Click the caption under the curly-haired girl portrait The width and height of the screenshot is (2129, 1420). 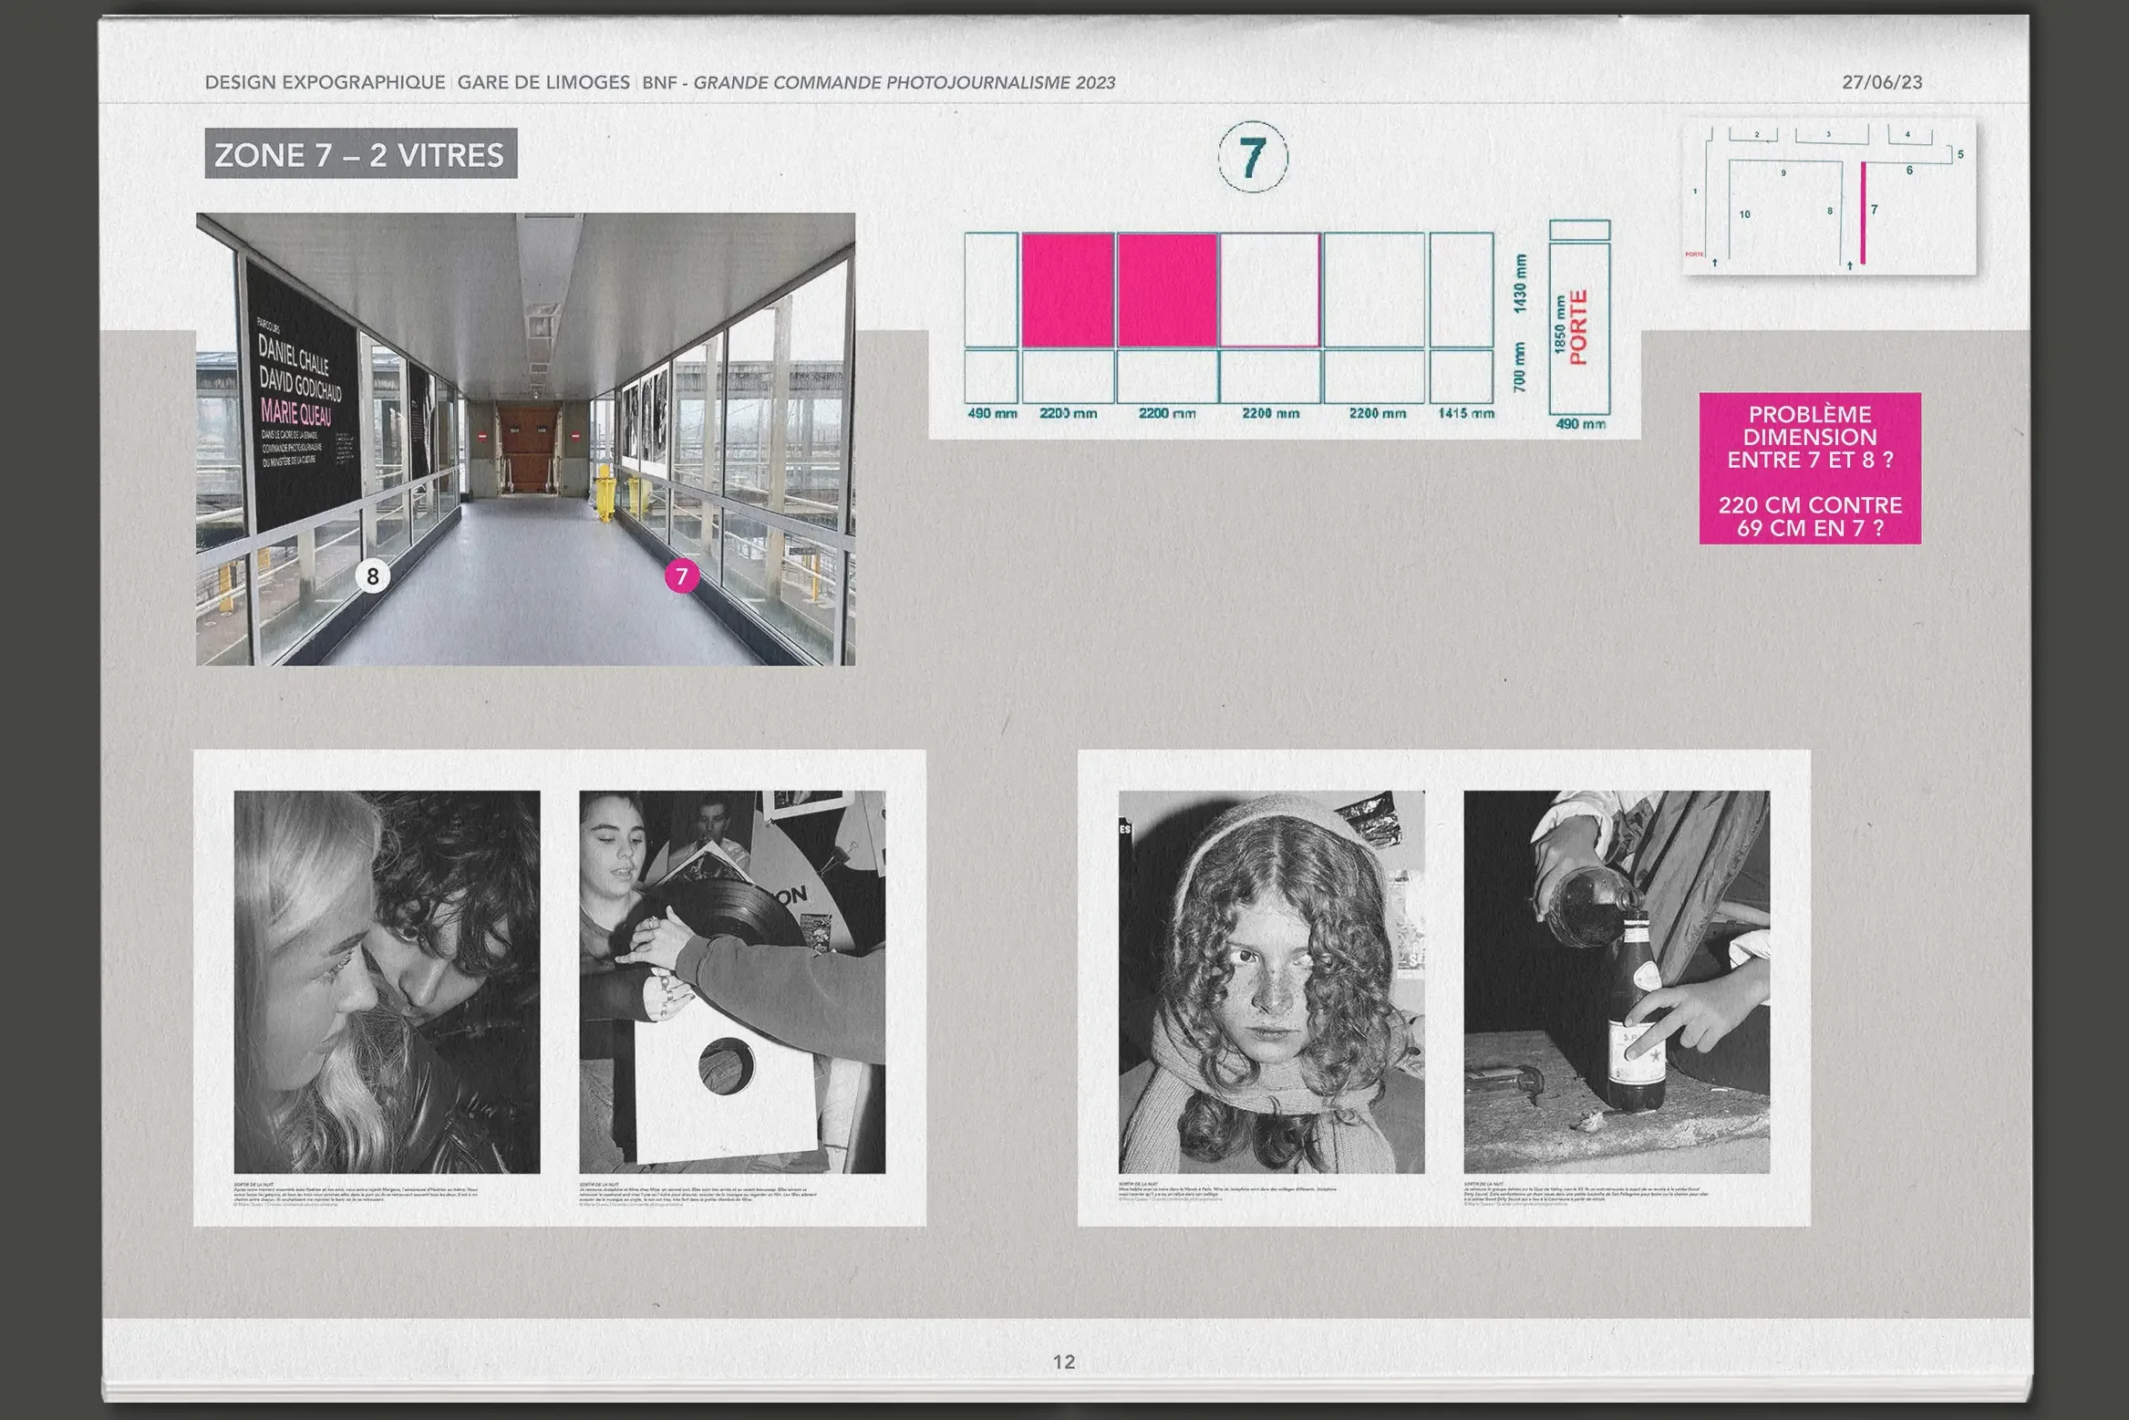coord(1228,1192)
